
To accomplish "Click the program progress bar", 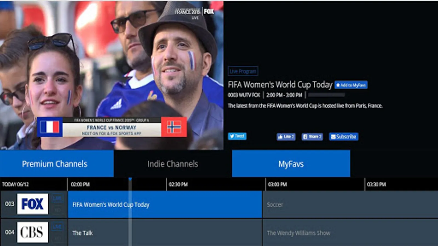I will coord(327,95).
